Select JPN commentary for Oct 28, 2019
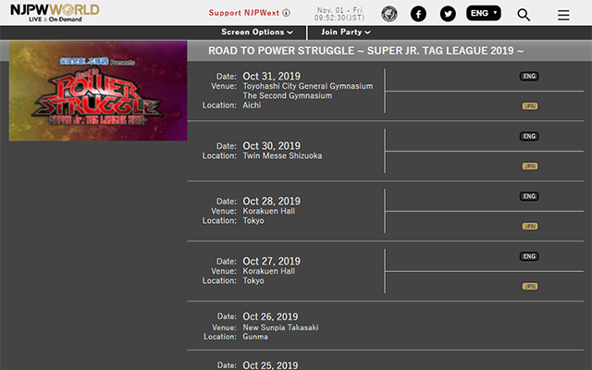 [530, 226]
